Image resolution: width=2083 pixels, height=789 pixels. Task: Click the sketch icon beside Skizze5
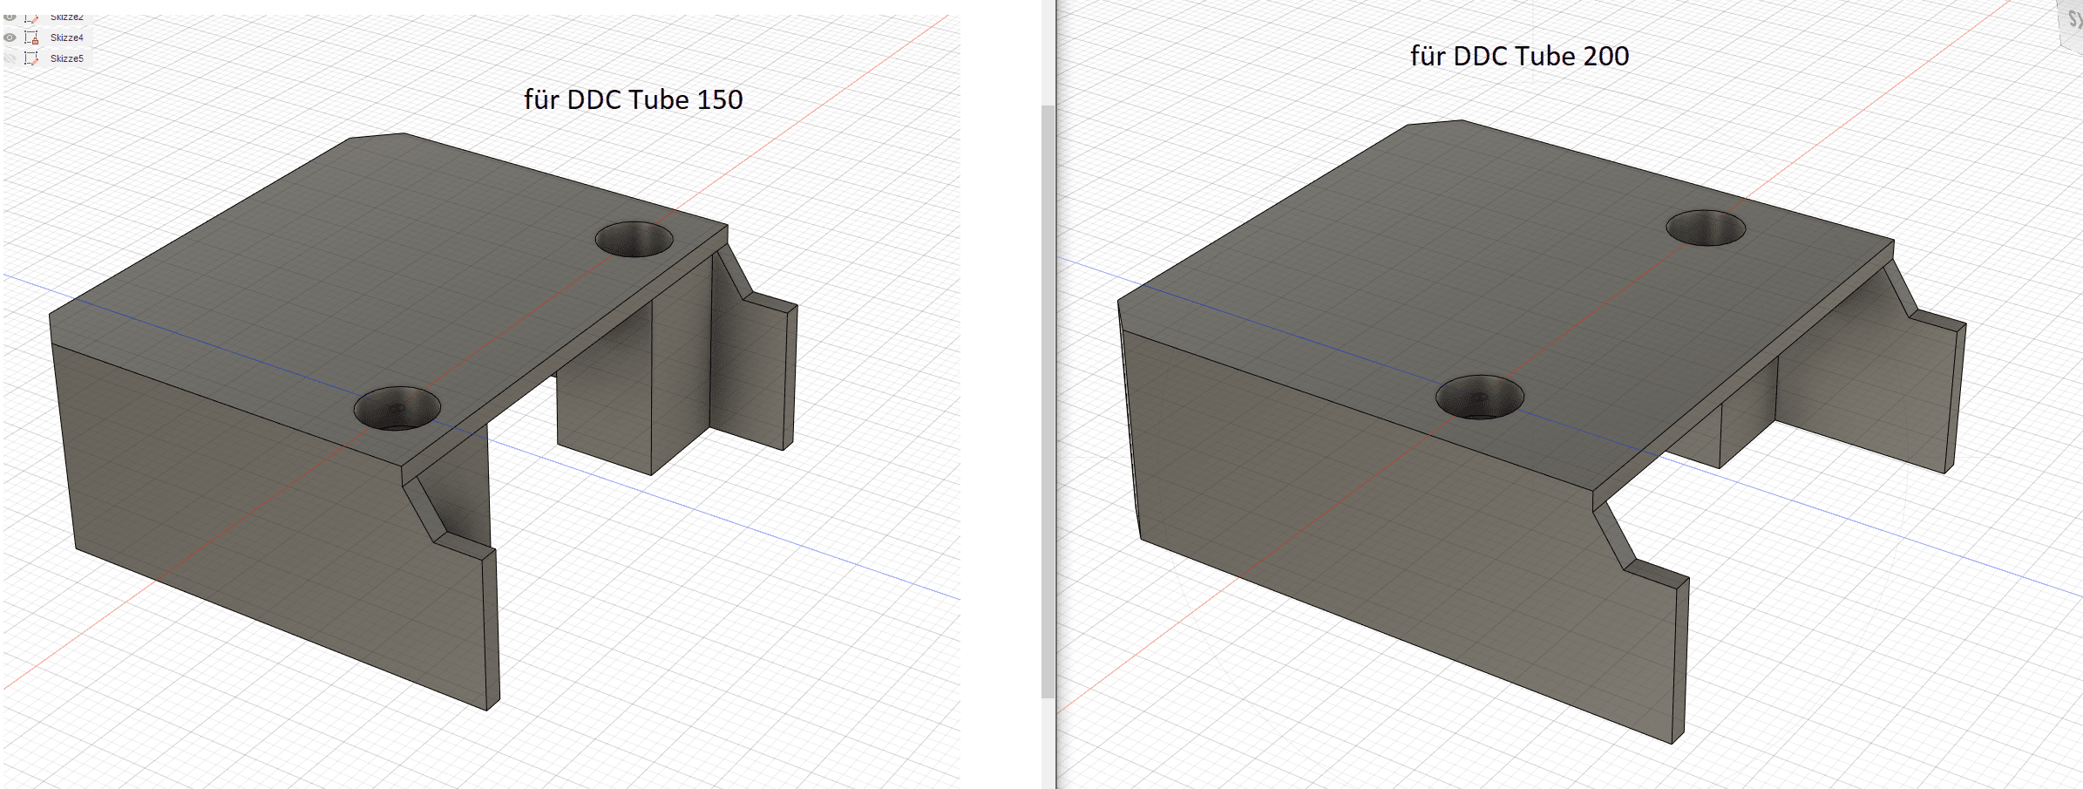(32, 58)
